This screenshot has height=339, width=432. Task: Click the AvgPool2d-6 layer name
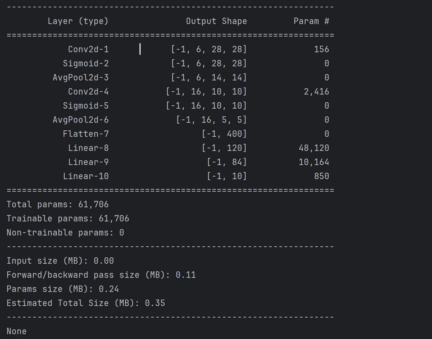(81, 120)
